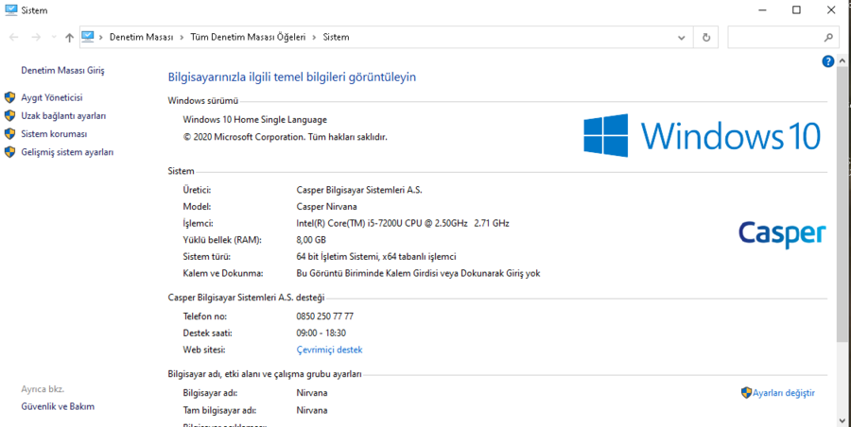Image resolution: width=851 pixels, height=427 pixels.
Task: Open Güvenlik ve Bakım link
Action: (58, 406)
